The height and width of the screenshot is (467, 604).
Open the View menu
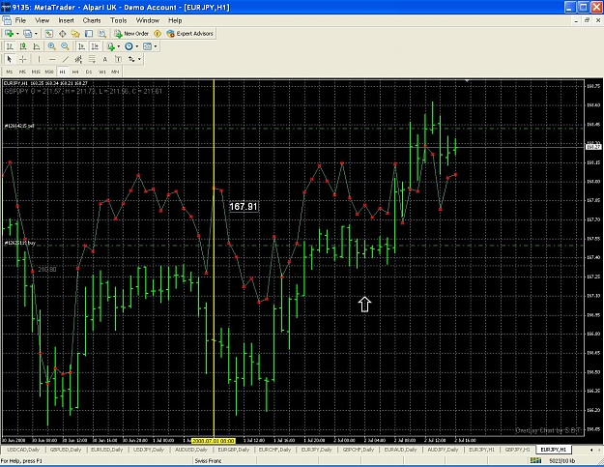(42, 20)
